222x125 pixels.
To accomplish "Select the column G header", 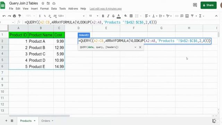I will click(x=161, y=28).
